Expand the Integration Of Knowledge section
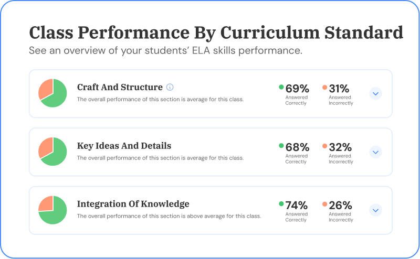 (x=375, y=210)
